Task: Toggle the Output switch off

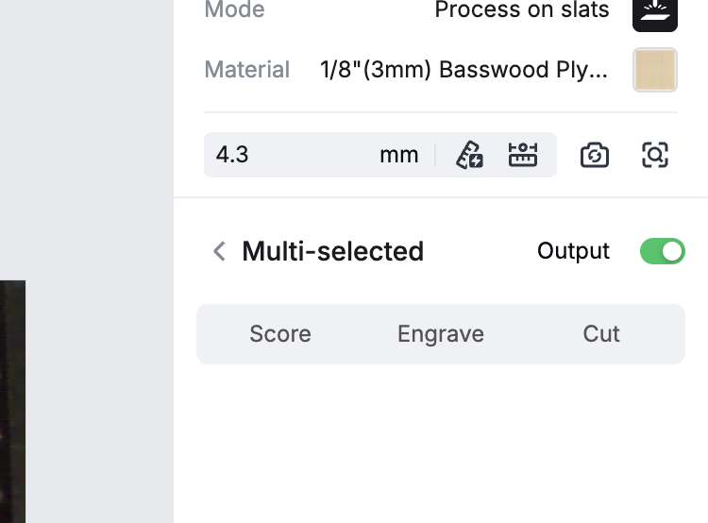Action: [x=663, y=251]
